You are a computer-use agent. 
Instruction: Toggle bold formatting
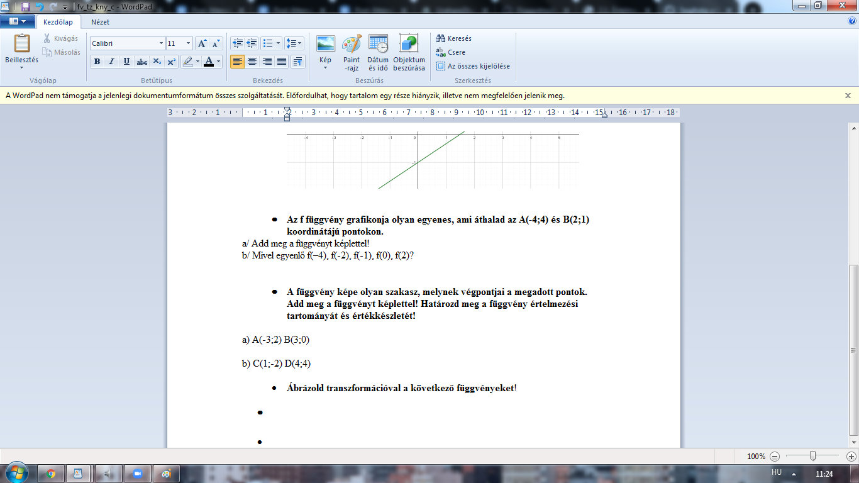tap(97, 62)
